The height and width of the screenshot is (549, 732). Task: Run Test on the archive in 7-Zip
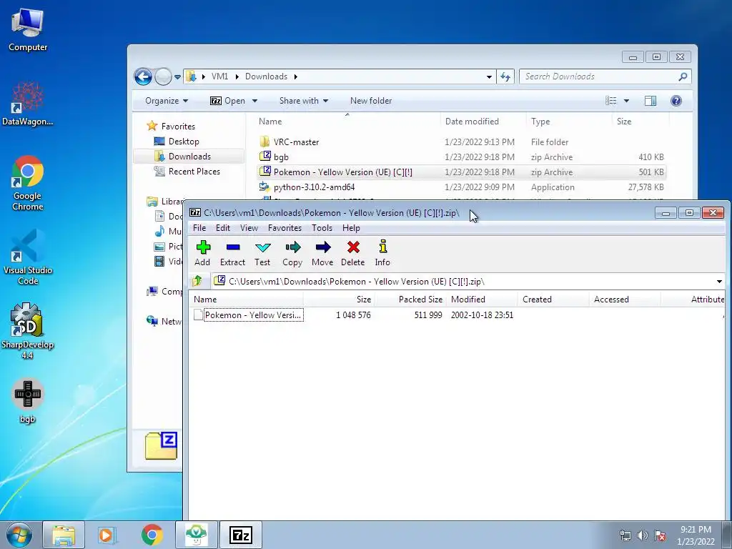(262, 253)
